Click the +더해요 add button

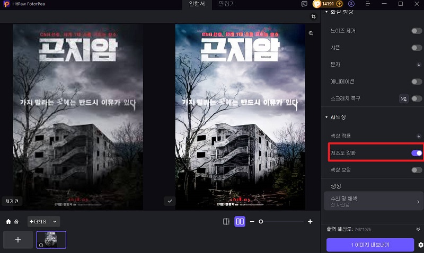coord(38,222)
